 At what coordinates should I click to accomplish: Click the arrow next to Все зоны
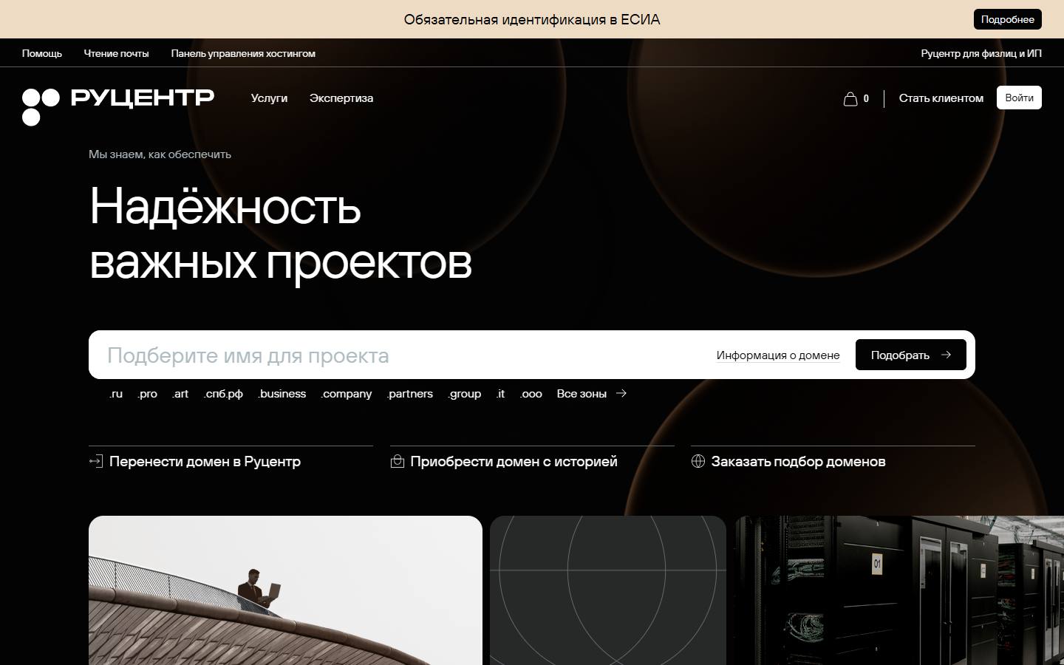[621, 393]
